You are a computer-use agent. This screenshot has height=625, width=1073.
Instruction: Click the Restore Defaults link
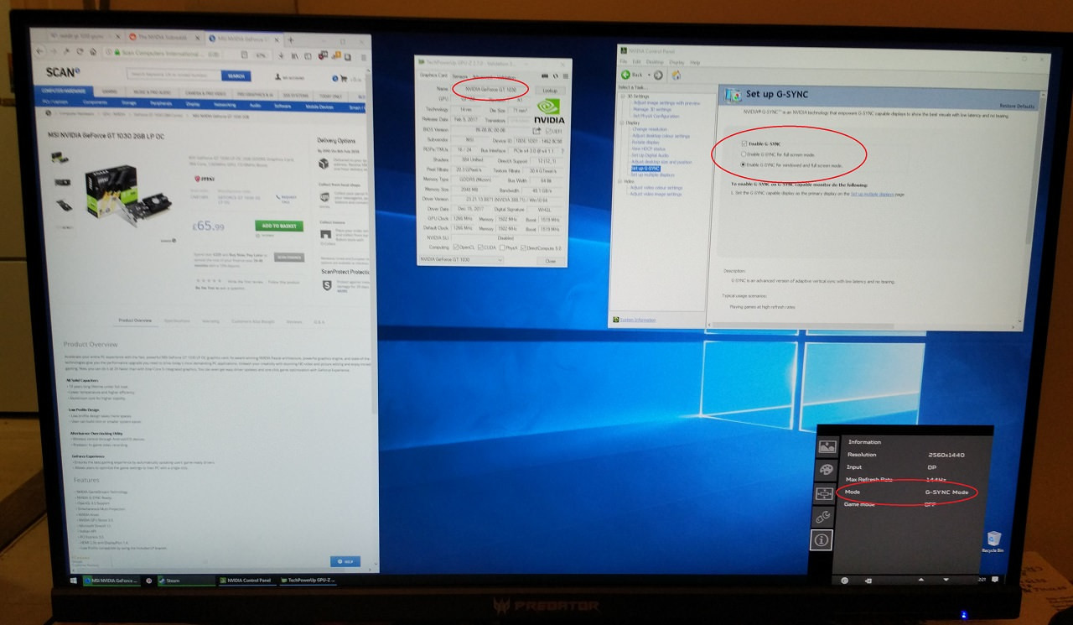pyautogui.click(x=1017, y=107)
